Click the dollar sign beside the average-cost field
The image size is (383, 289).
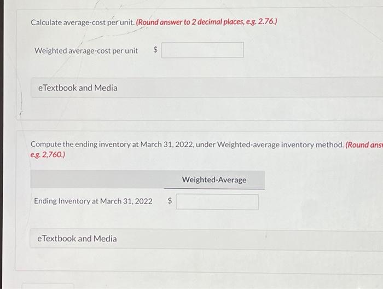(155, 50)
